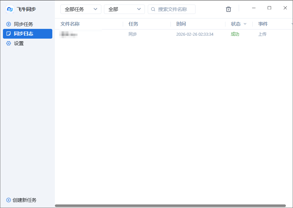Open the 同步任务 section in sidebar
This screenshot has height=208, width=293.
[x=19, y=24]
